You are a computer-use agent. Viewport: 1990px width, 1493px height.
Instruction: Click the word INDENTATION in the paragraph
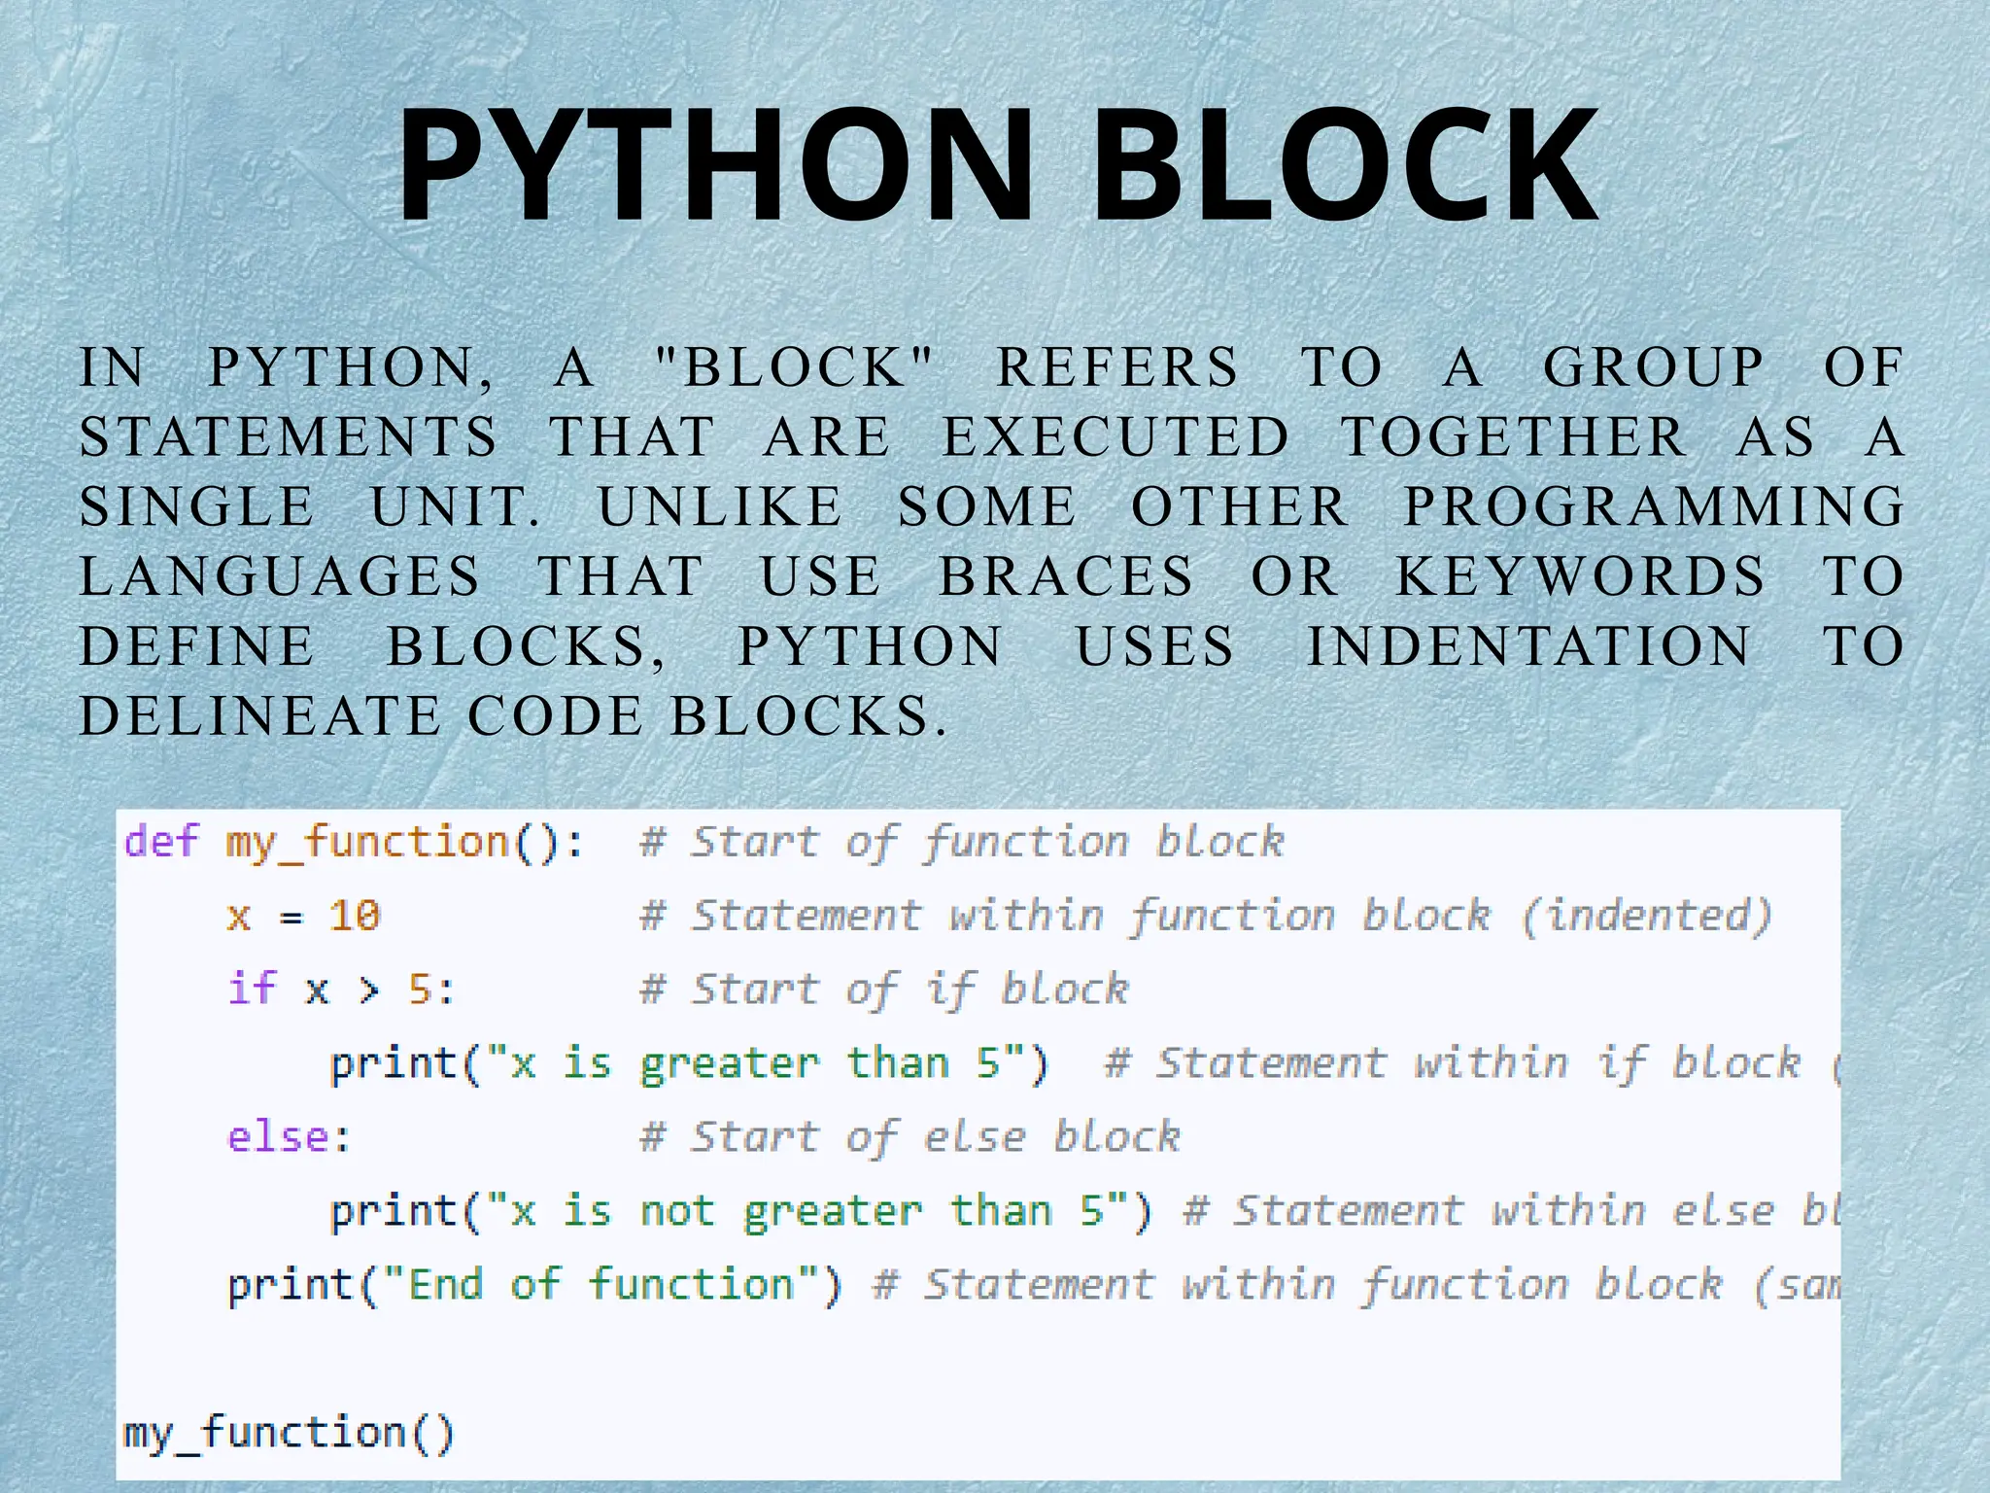pyautogui.click(x=1529, y=646)
